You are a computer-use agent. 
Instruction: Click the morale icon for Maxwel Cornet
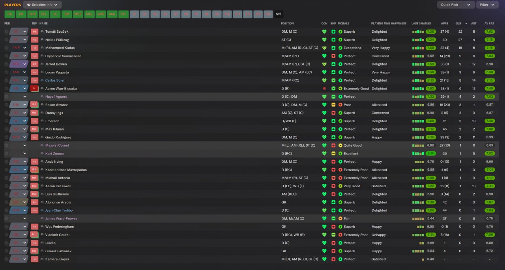[340, 145]
